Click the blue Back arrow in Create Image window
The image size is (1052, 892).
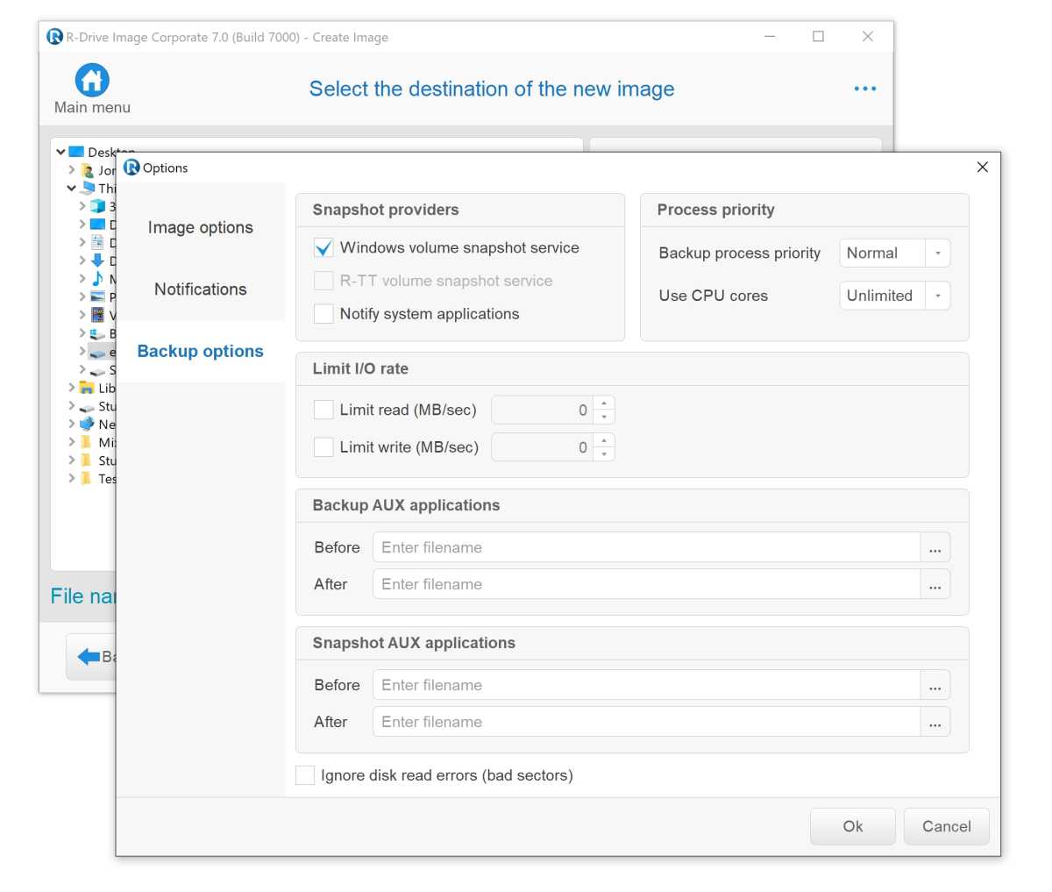[x=89, y=656]
